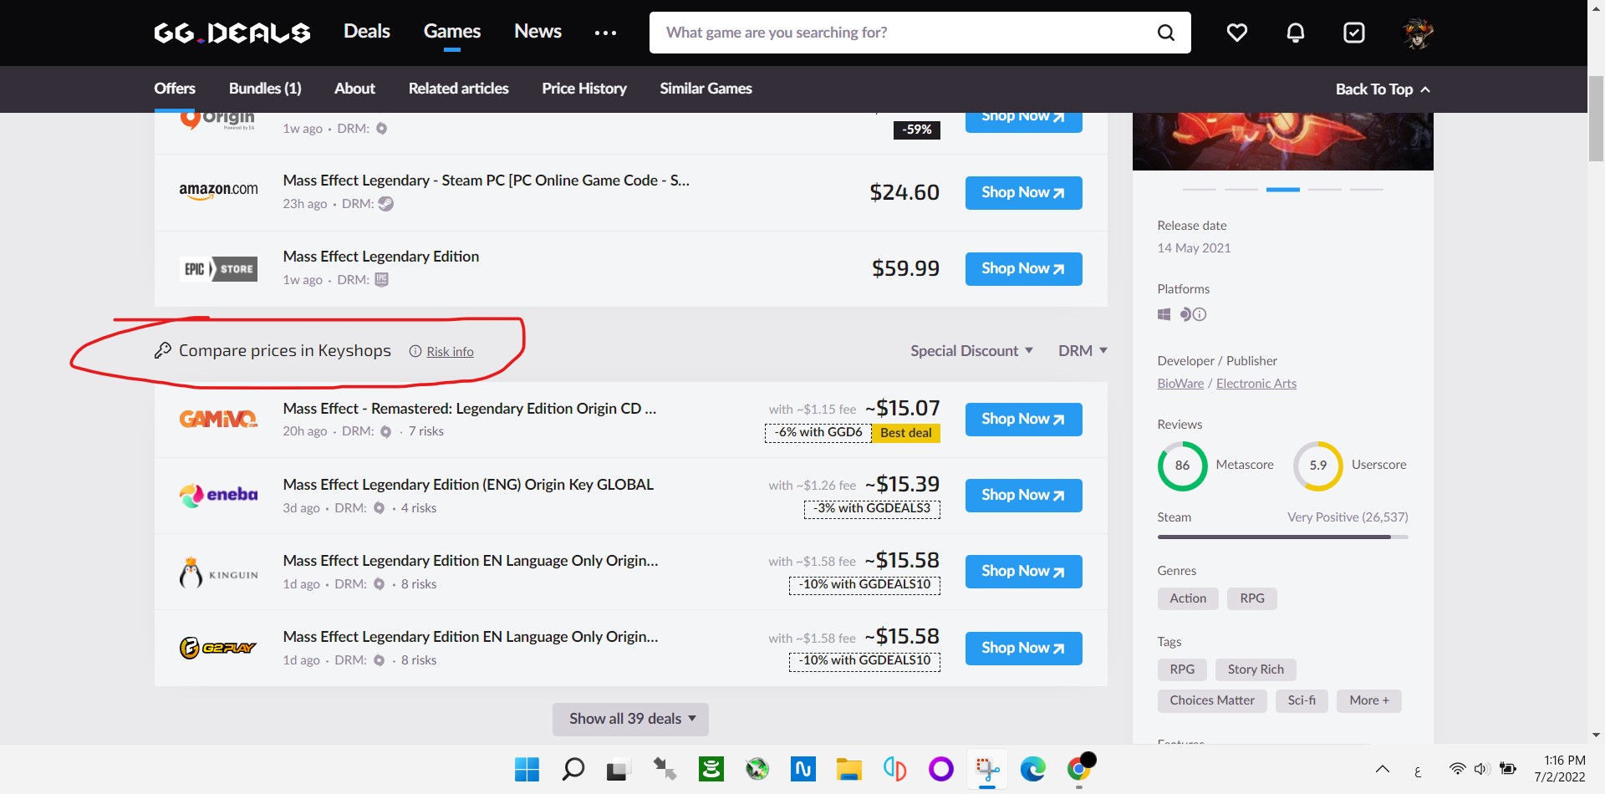Screen dimensions: 1605x794
Task: Click the Epic Store logo
Action: 218,269
